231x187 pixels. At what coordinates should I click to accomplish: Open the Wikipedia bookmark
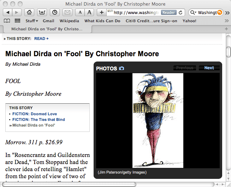(69, 21)
